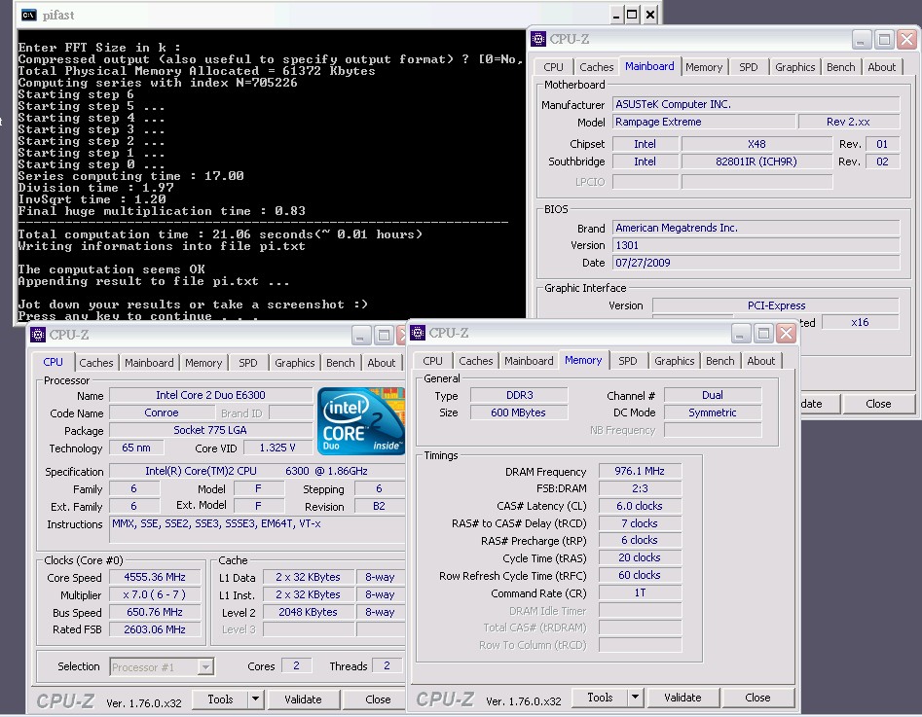The width and height of the screenshot is (922, 717).
Task: Select About tab in Memory window
Action: [x=761, y=361]
